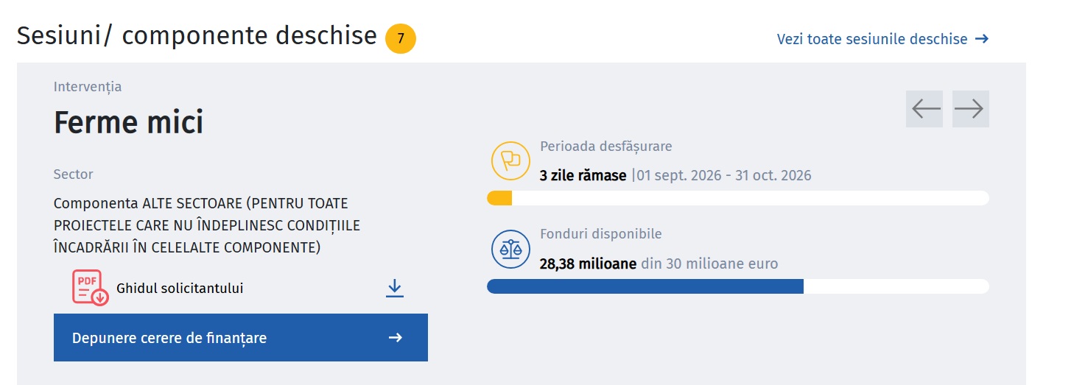Screen dimensions: 1085x385
Task: Click the yellow period progress bar
Action: [x=738, y=198]
